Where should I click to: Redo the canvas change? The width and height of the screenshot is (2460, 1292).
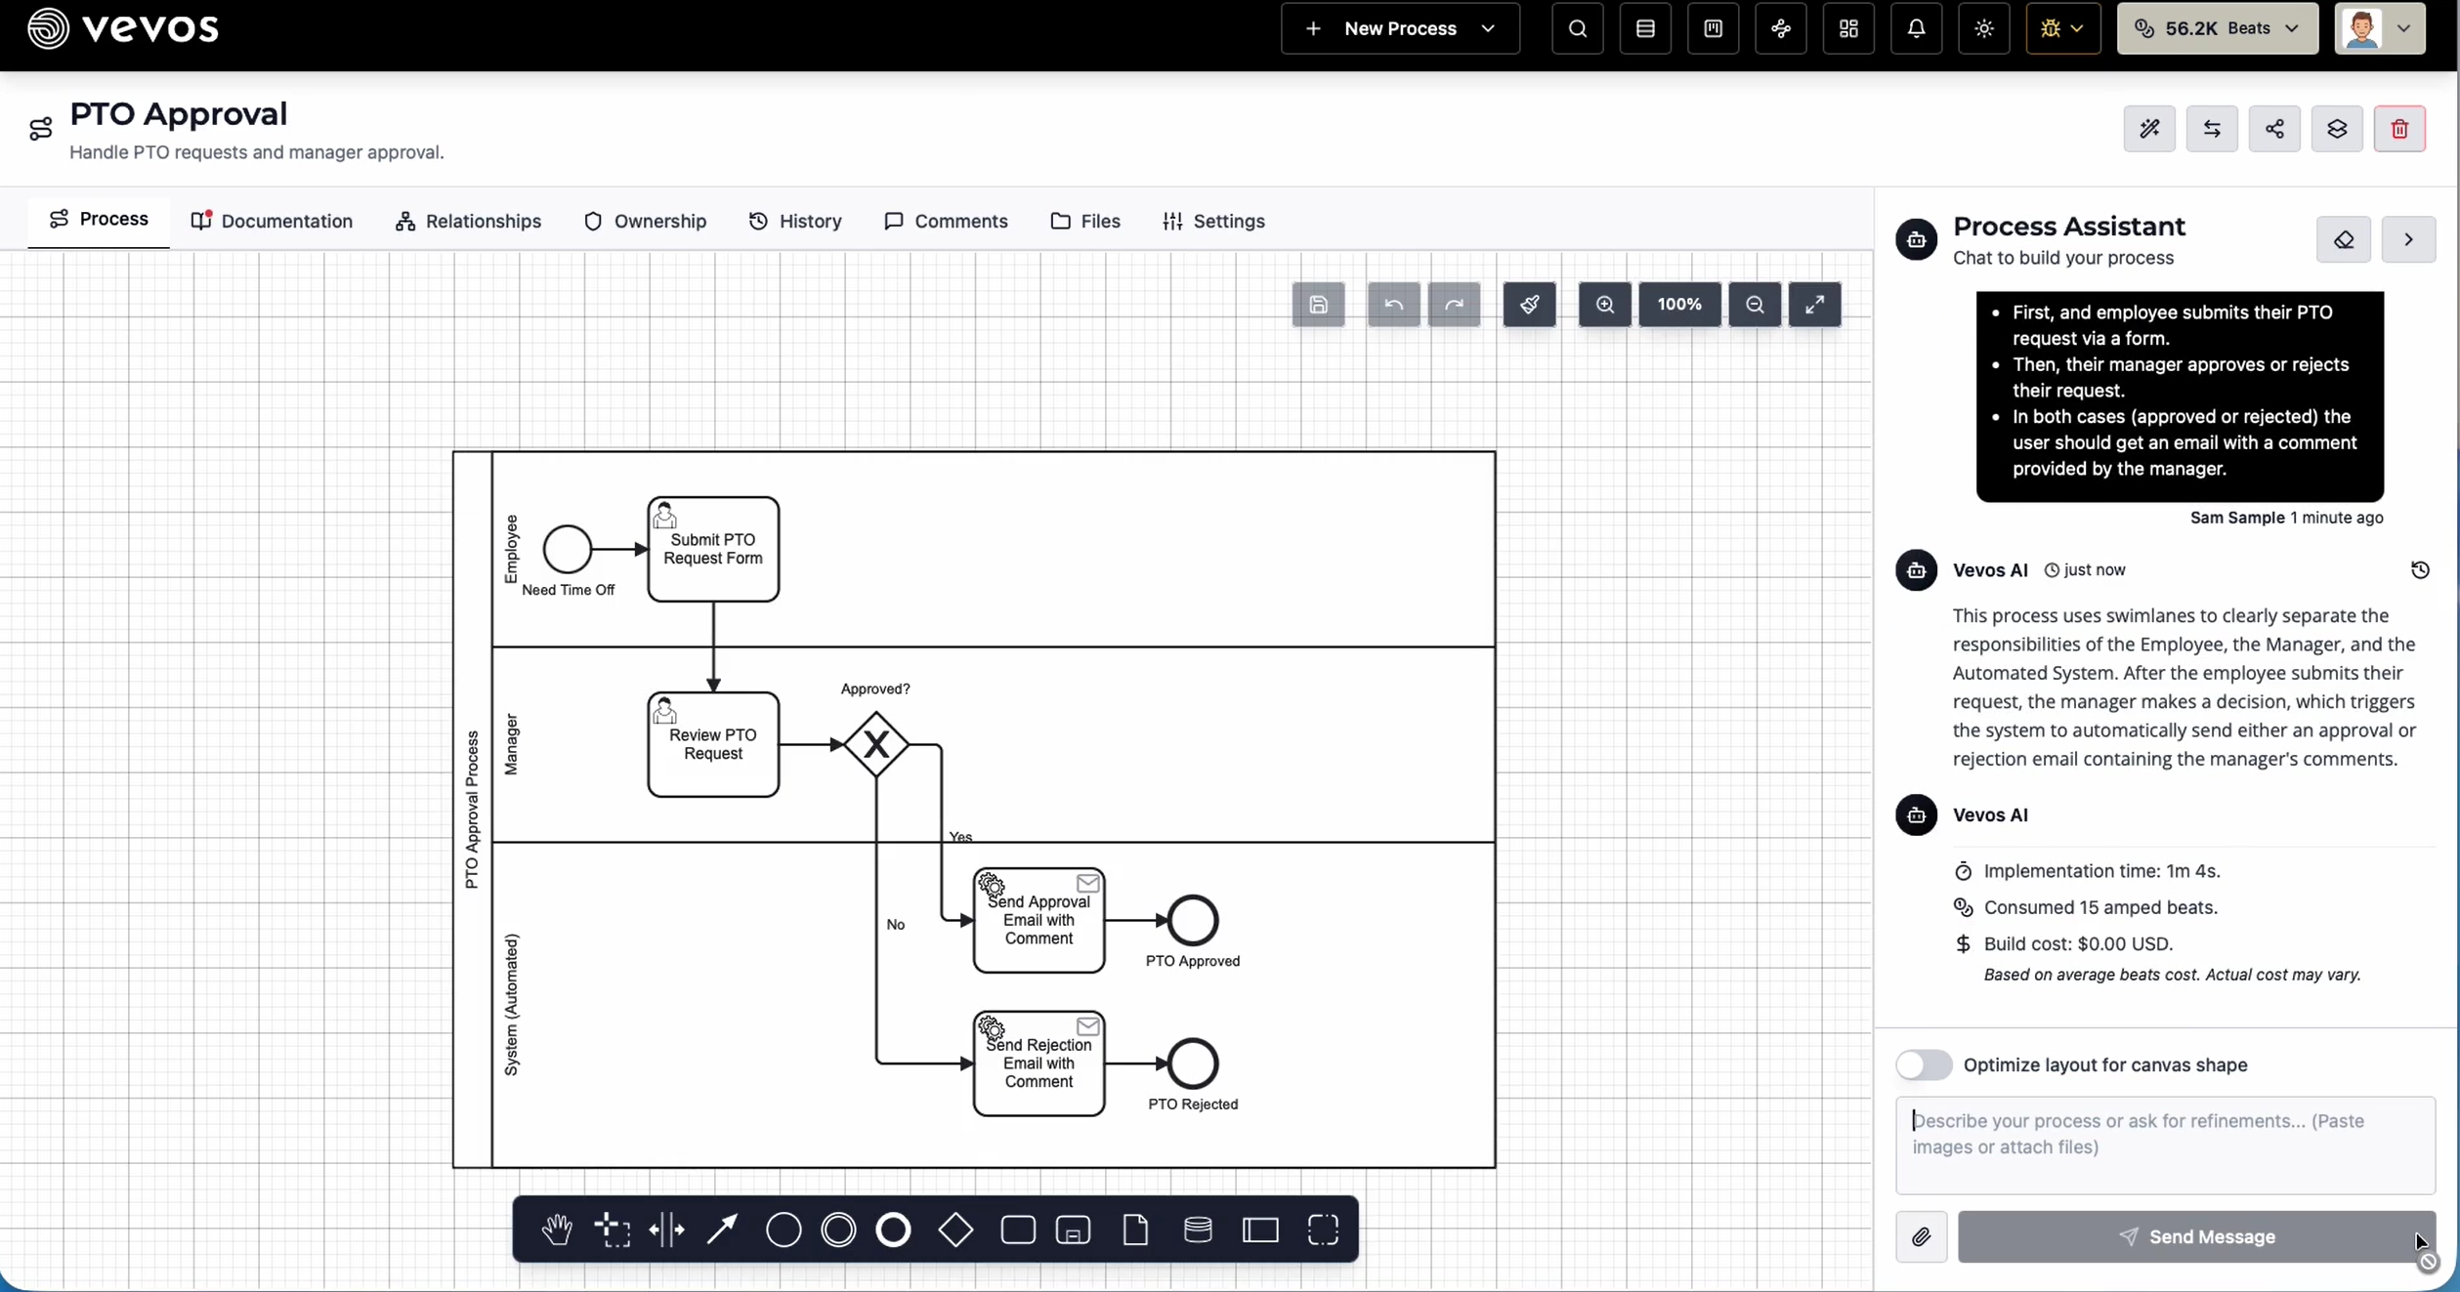[1454, 305]
